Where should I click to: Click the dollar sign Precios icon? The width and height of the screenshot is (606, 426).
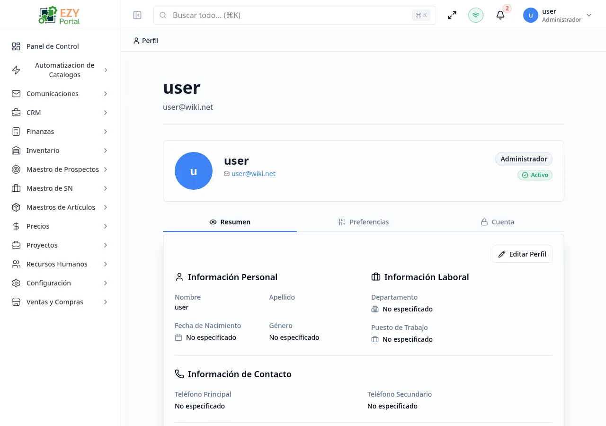coord(16,226)
